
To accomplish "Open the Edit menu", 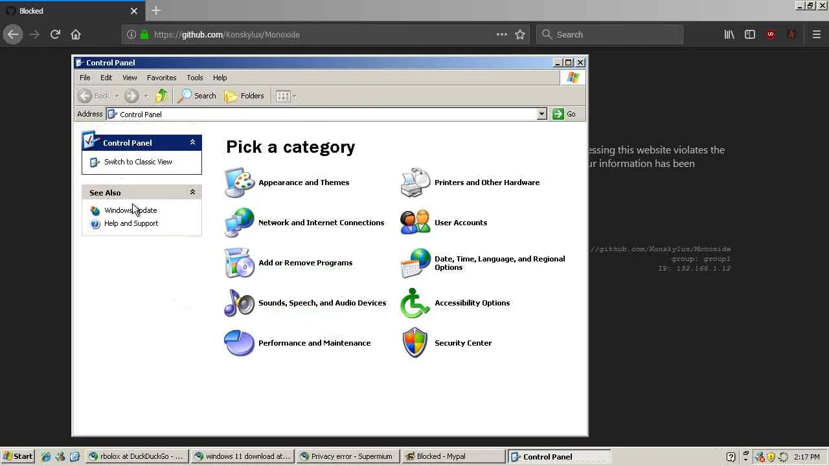I will click(x=106, y=78).
